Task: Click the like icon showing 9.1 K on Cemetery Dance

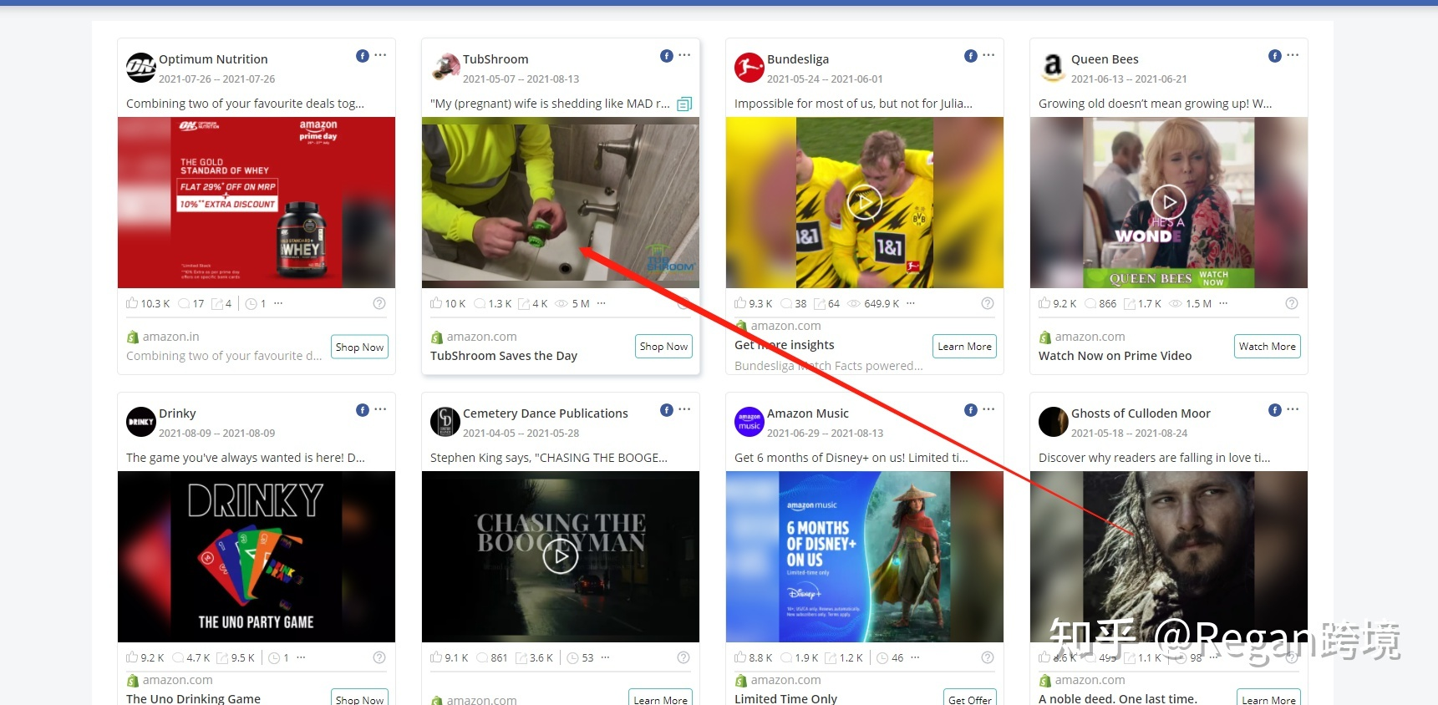Action: coord(436,657)
